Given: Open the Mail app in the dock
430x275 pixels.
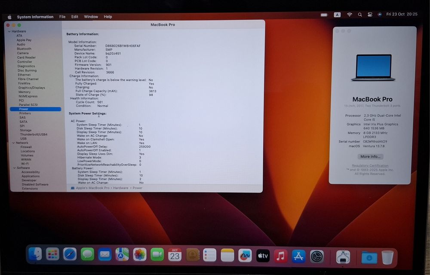Looking at the screenshot, I should click(105, 254).
